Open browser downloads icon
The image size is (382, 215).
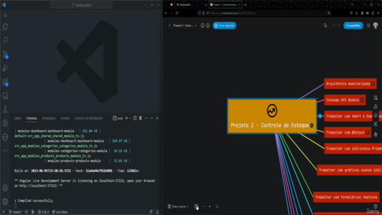(357, 13)
